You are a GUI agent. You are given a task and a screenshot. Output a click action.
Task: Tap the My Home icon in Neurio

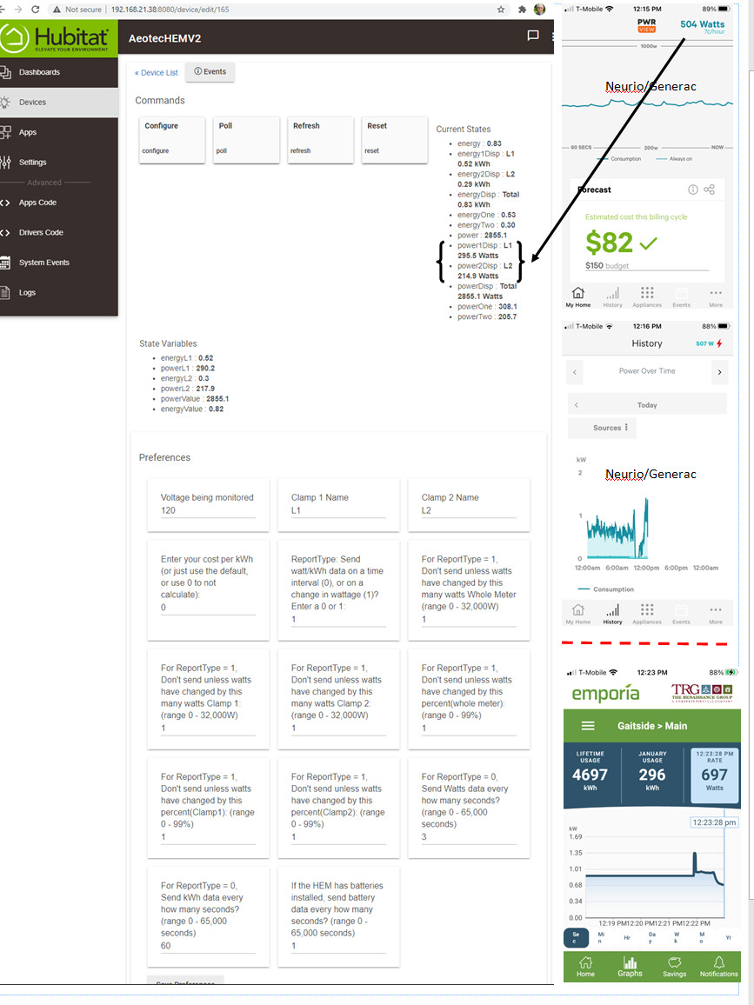point(577,296)
